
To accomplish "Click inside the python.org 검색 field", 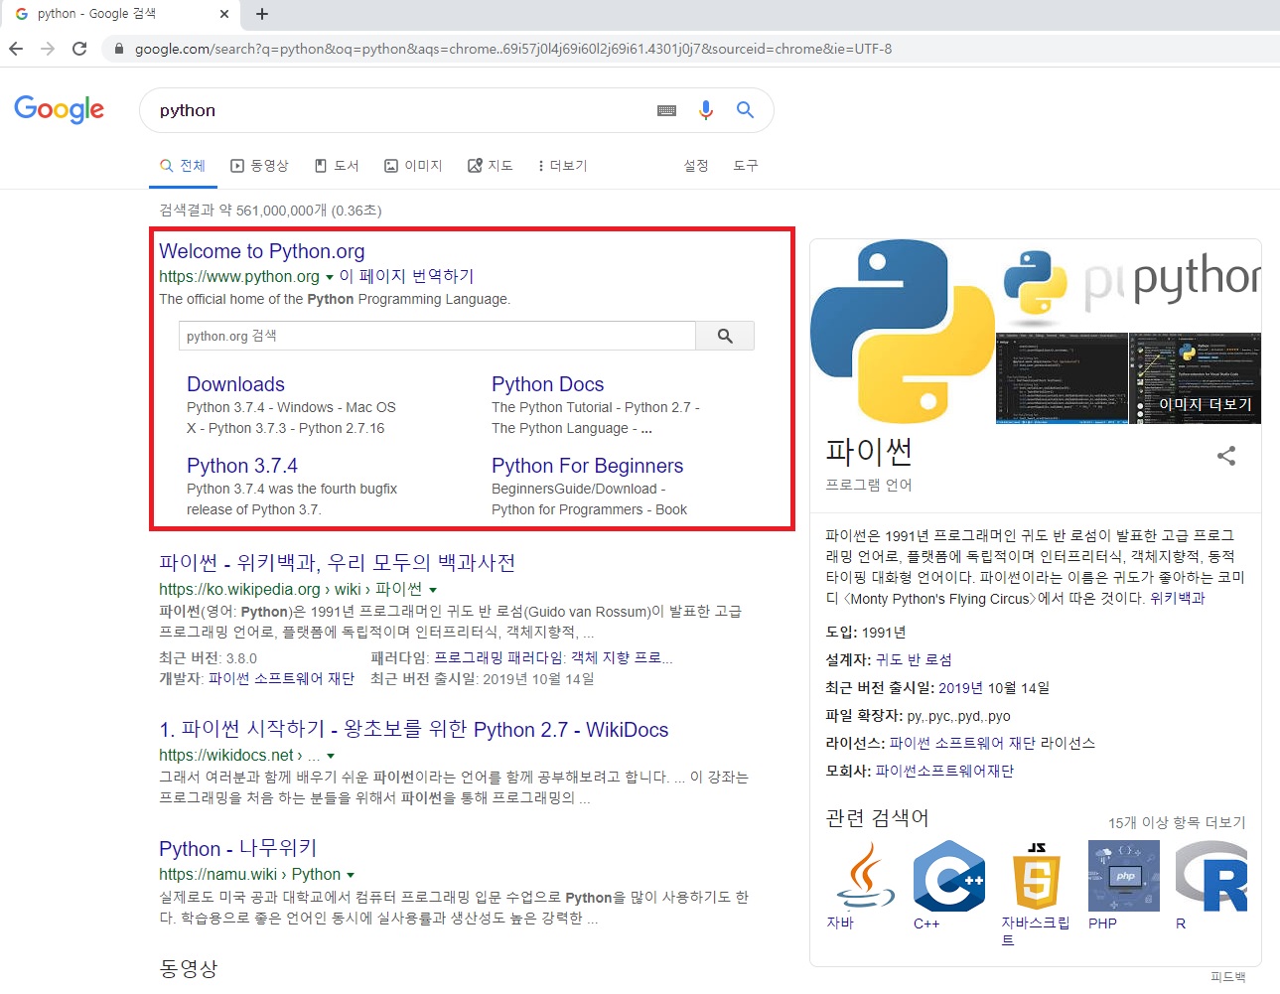I will (437, 336).
